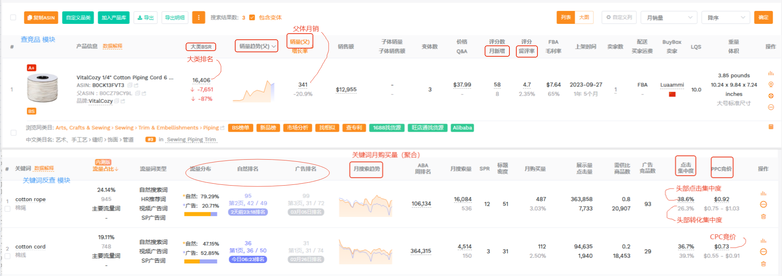Click the 导出明细 button
The height and width of the screenshot is (276, 782).
pyautogui.click(x=175, y=17)
